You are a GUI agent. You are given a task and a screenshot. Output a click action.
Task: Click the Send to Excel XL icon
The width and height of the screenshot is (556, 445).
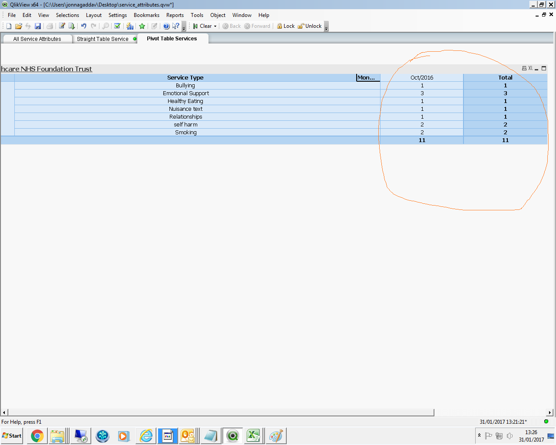point(530,68)
